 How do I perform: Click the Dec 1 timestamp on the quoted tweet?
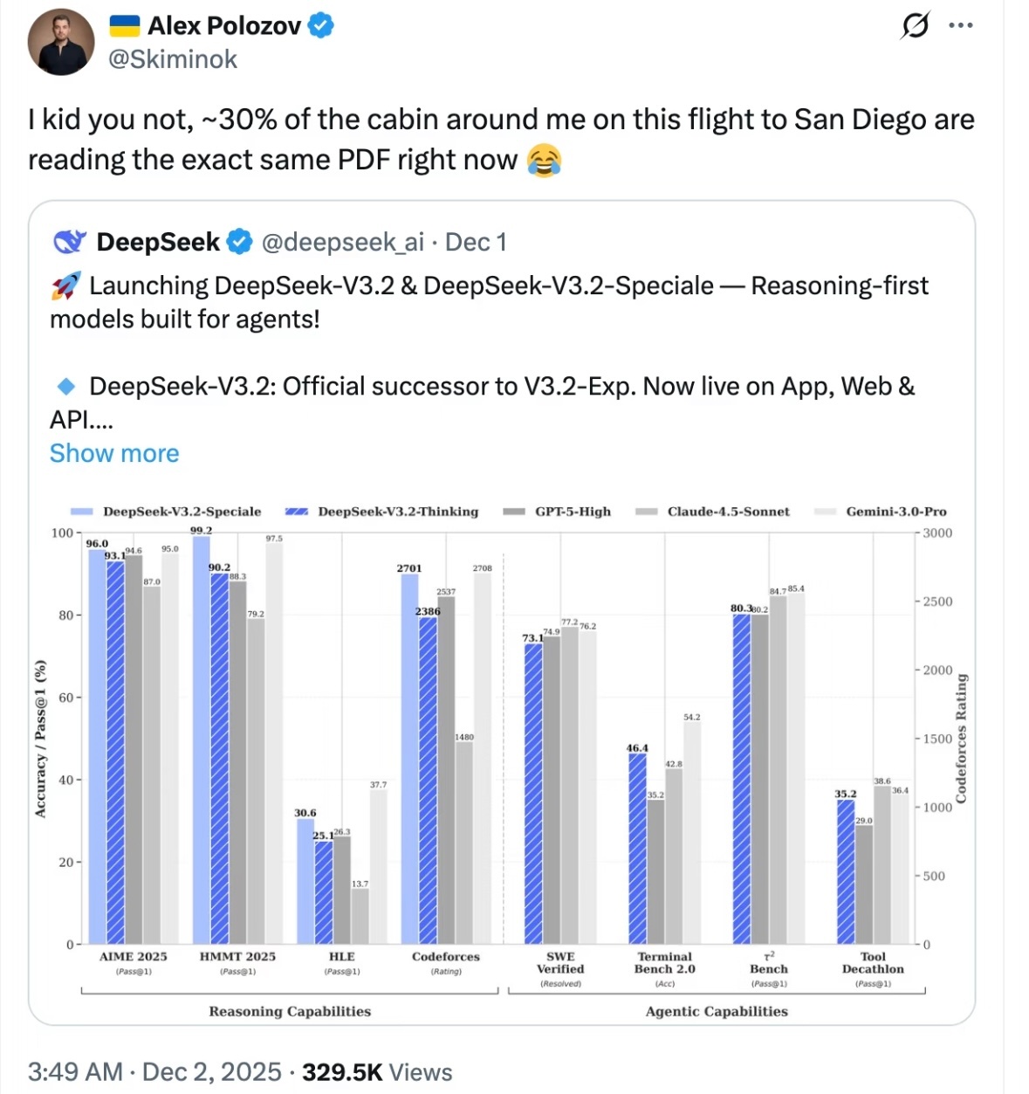(x=476, y=241)
